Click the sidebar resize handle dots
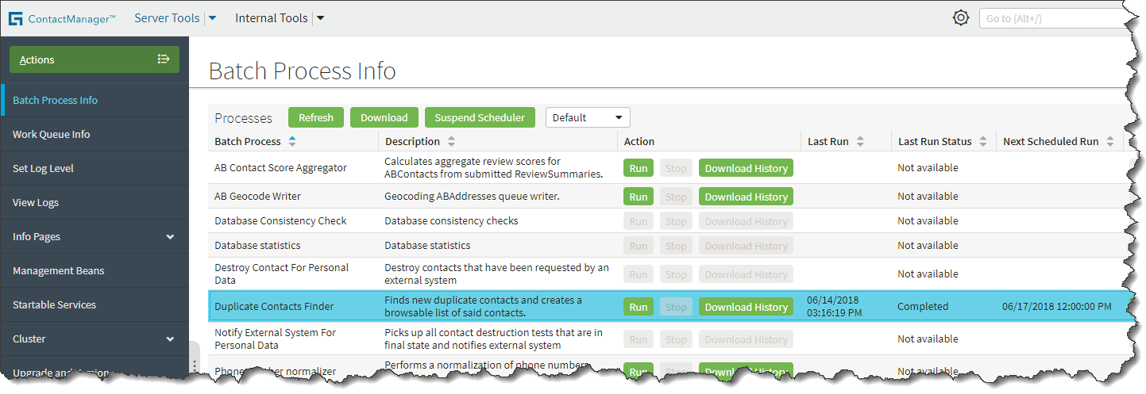Screen dimensions: 1146x394 (x=195, y=365)
